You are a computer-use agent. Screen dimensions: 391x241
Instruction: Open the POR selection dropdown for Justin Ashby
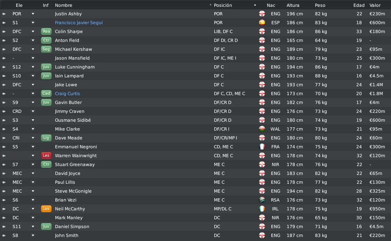point(33,14)
